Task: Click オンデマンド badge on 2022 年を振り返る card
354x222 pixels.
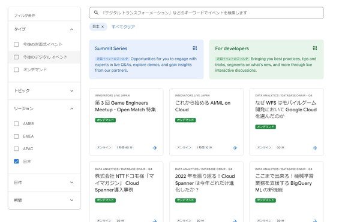Action: (185, 200)
